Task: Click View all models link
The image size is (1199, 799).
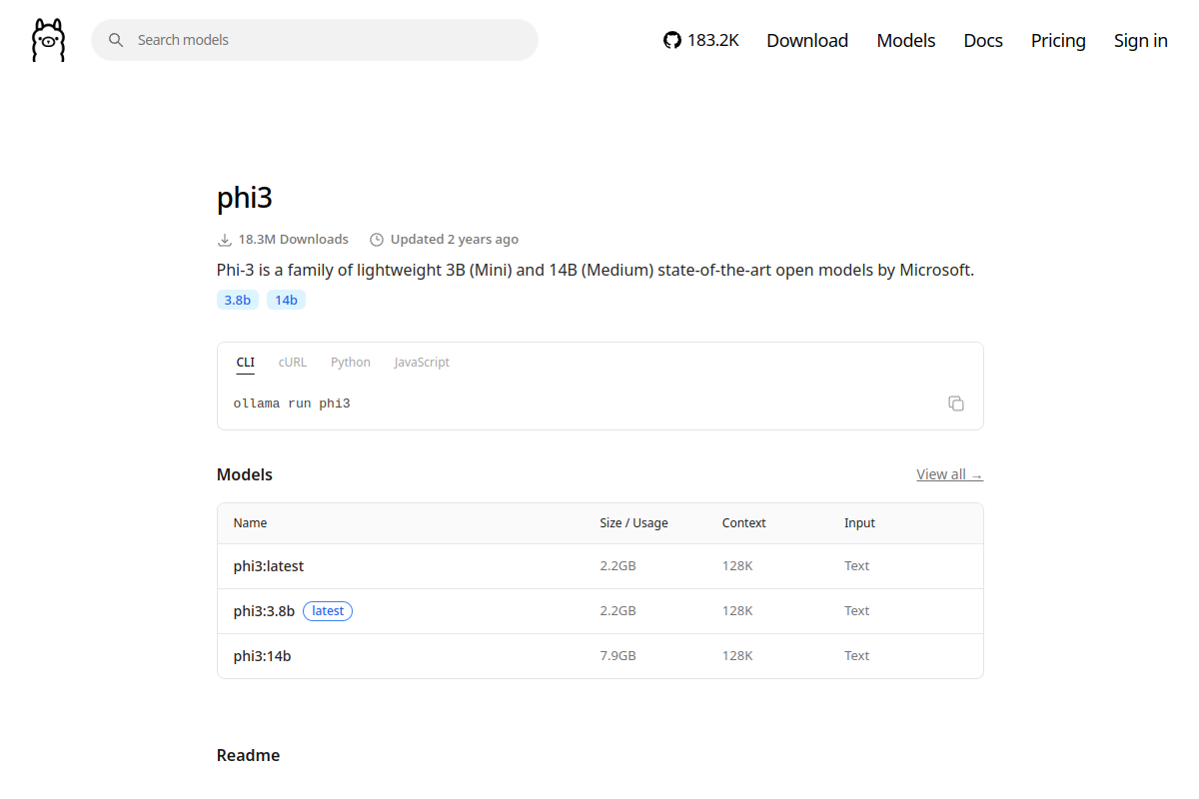Action: [949, 474]
